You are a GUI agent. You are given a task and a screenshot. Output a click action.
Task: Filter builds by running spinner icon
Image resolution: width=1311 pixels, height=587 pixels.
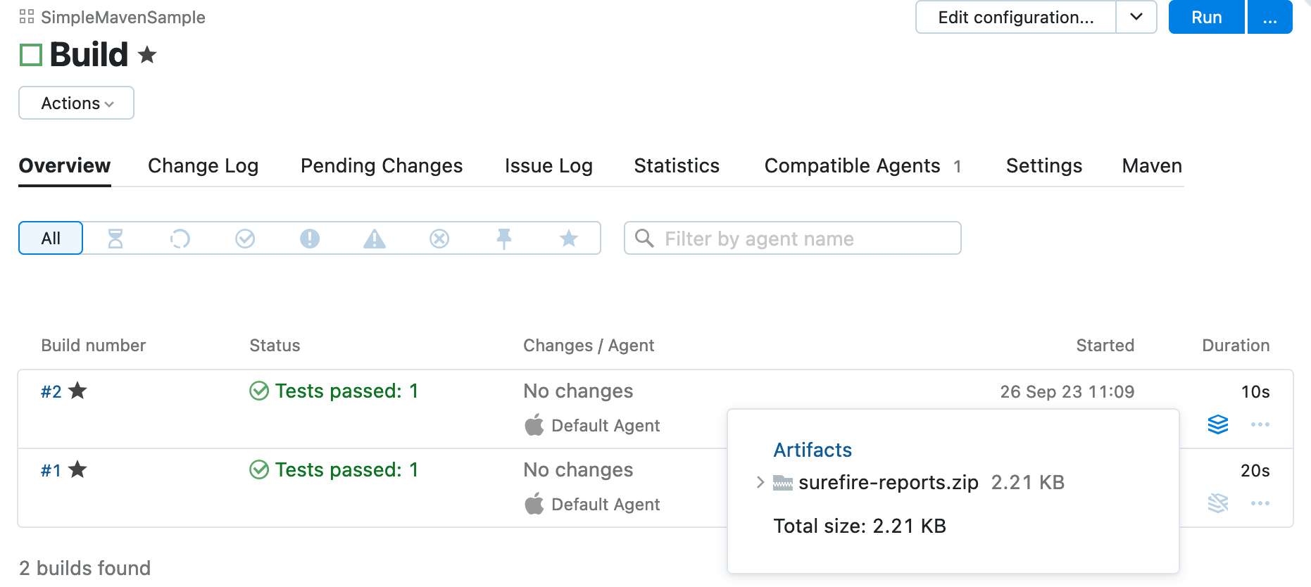pos(180,239)
